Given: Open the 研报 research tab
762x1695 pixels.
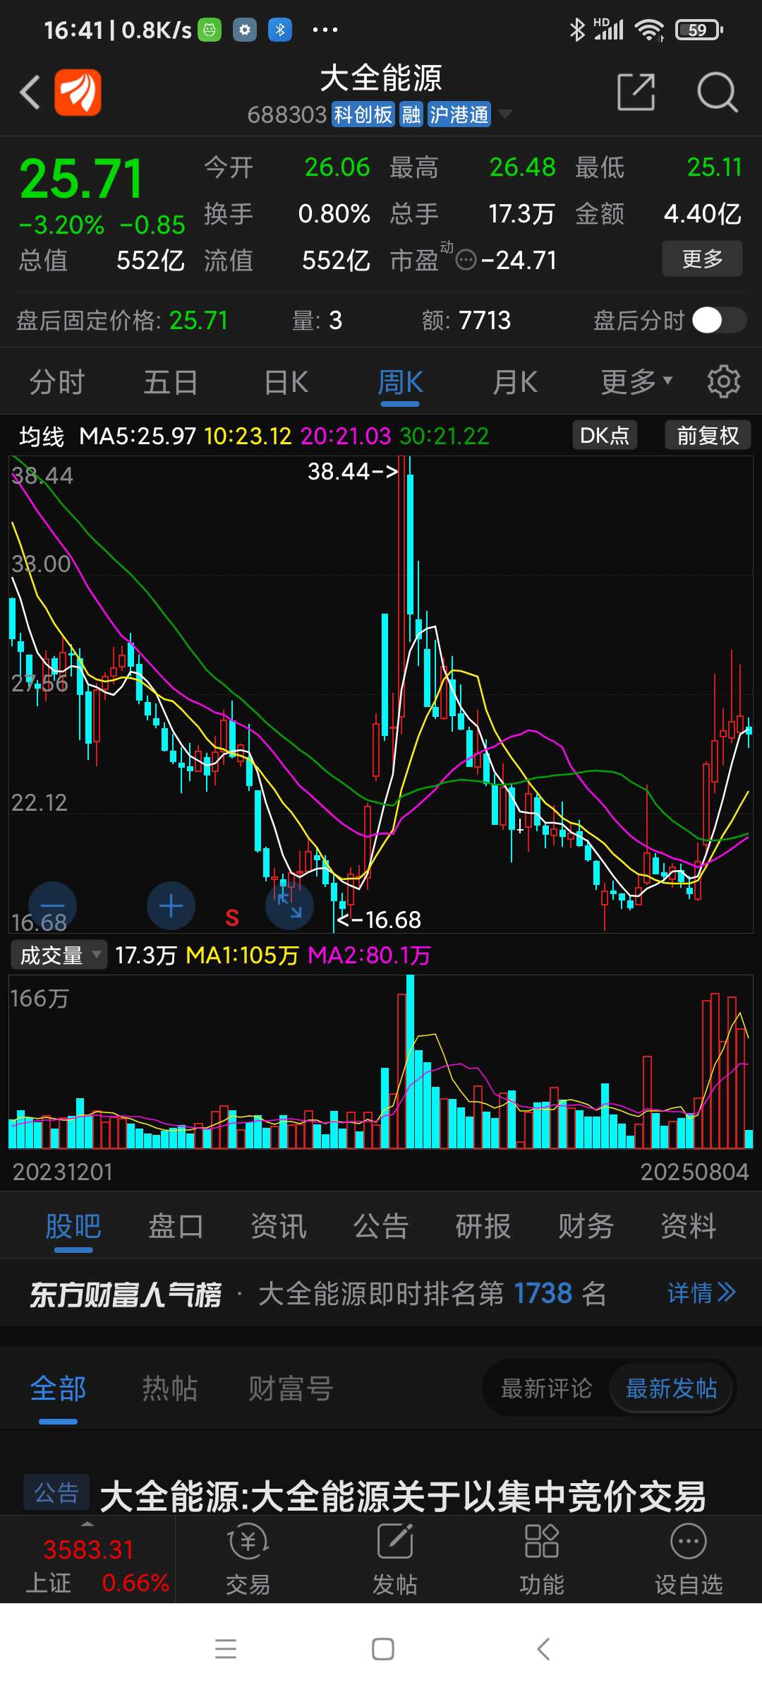Looking at the screenshot, I should click(483, 1226).
